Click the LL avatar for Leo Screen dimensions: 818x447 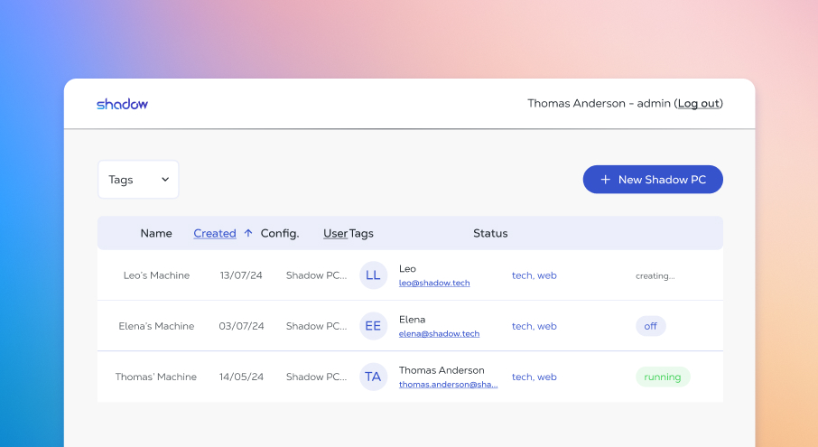(373, 275)
